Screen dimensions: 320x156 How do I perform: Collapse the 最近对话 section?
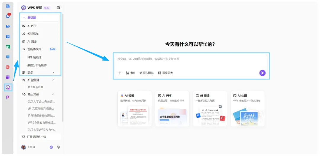click(53, 94)
